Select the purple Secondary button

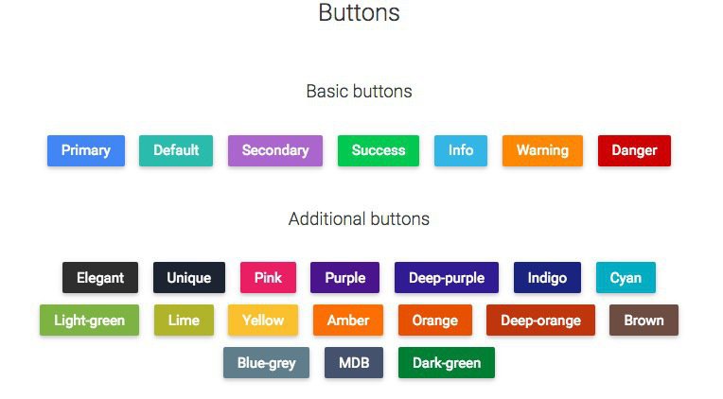click(274, 150)
